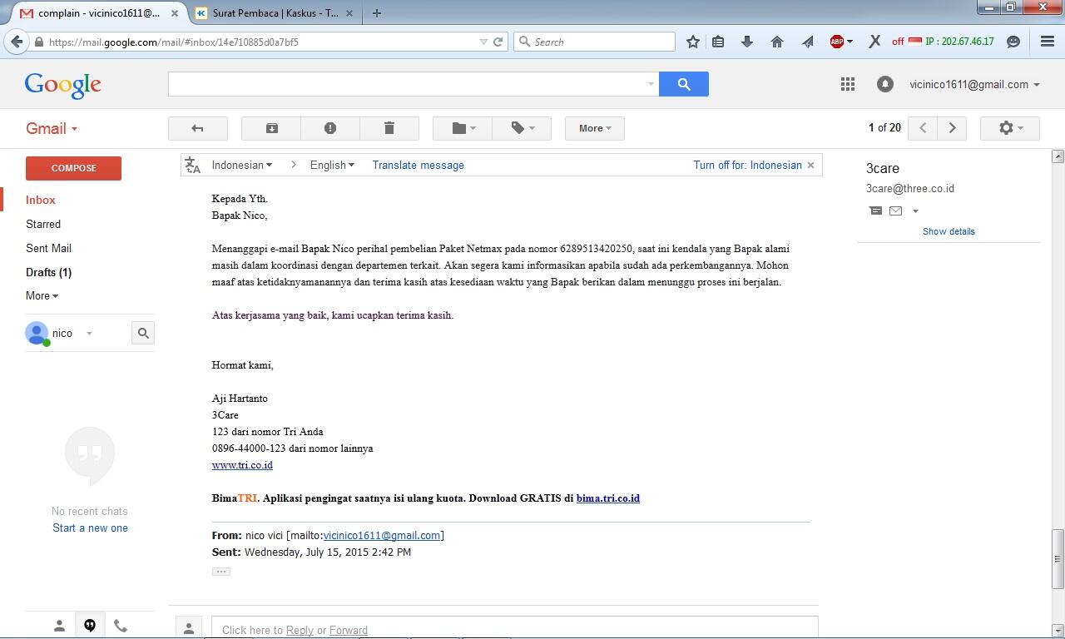This screenshot has width=1065, height=639.
Task: Switch to the Hangouts conversations tab
Action: pyautogui.click(x=90, y=626)
